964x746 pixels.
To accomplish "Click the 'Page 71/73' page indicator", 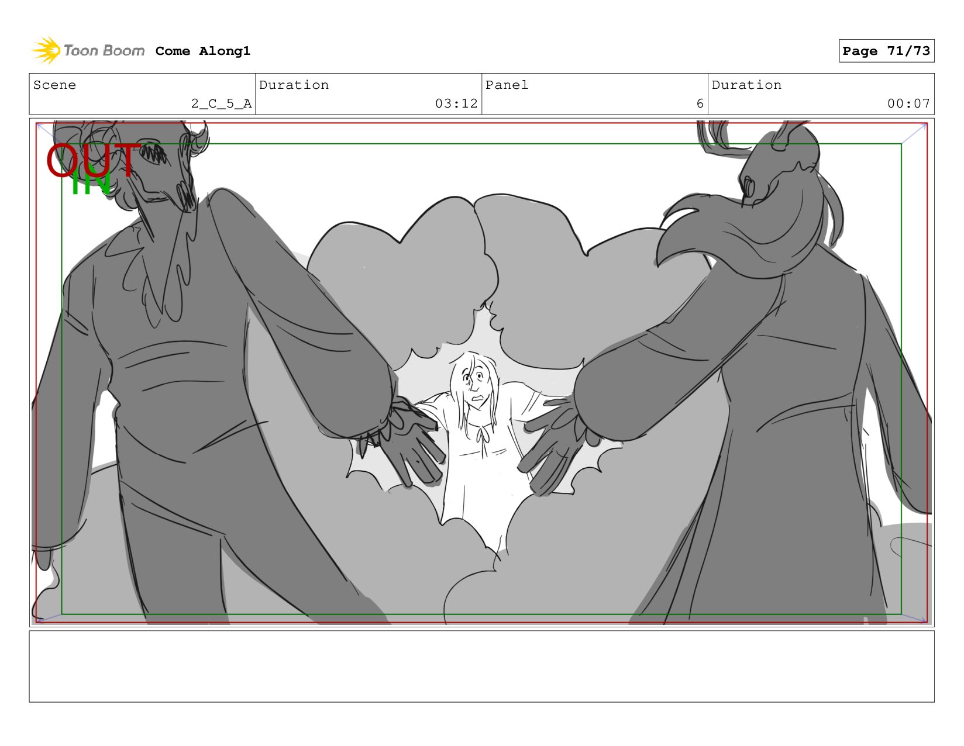I will click(x=886, y=51).
